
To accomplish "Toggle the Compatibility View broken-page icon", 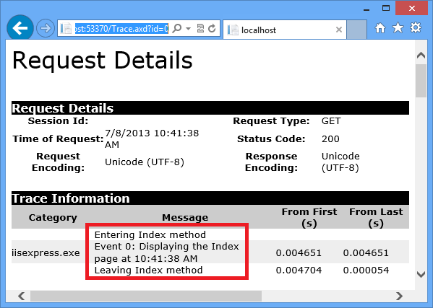I will pos(200,28).
